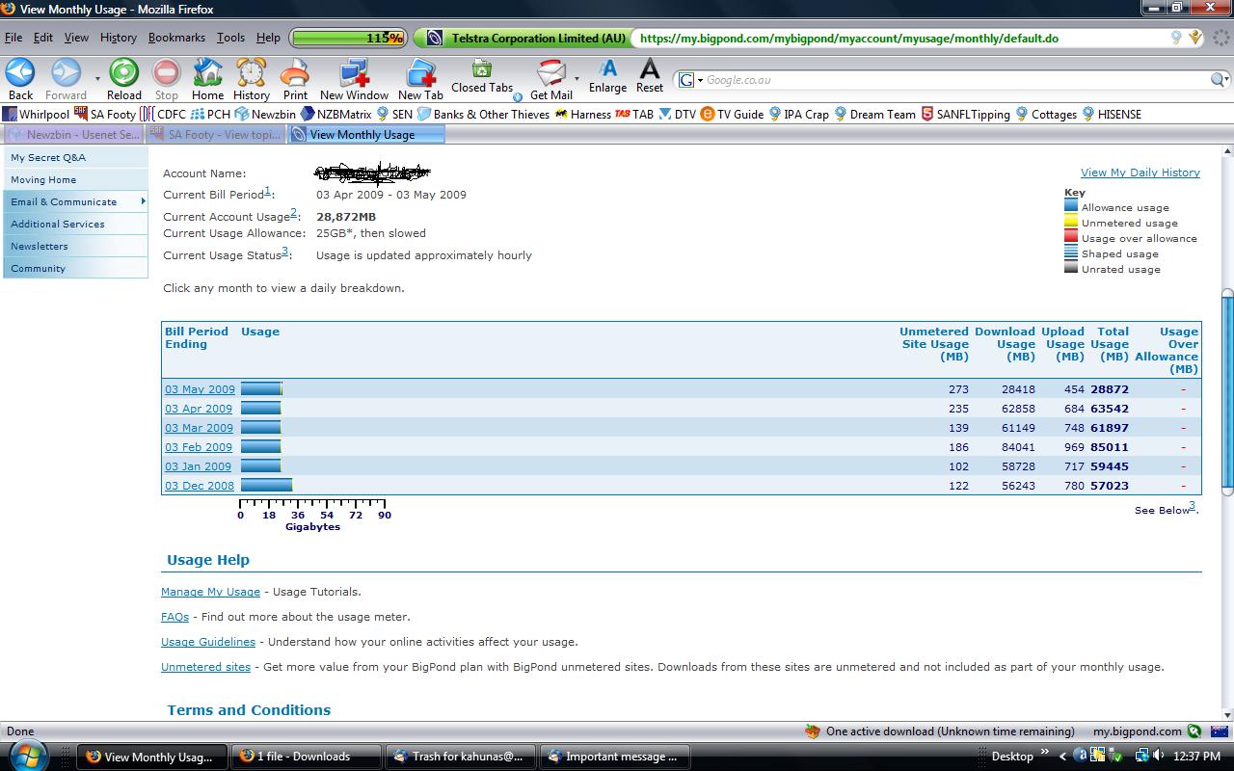Open the Back button history dropdown arrow
The width and height of the screenshot is (1234, 771).
point(97,79)
